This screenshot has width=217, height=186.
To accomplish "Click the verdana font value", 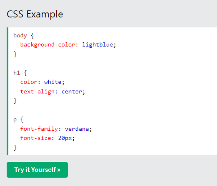I will tap(77, 129).
